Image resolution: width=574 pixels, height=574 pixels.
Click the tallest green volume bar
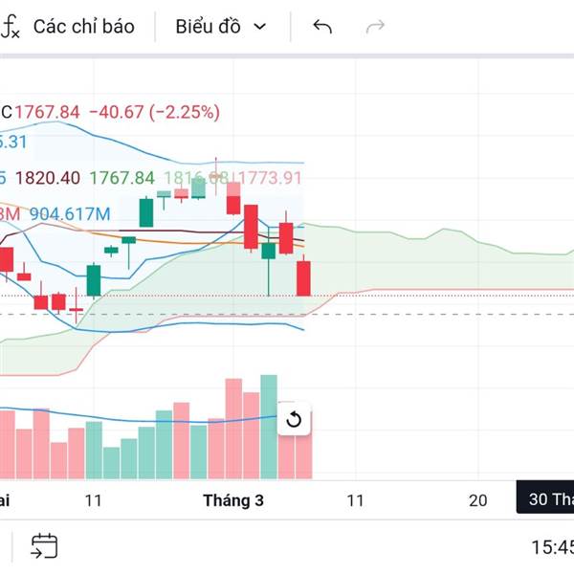click(x=269, y=427)
